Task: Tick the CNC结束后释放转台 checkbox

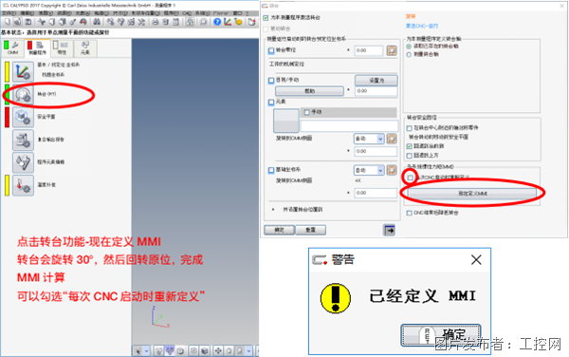Action: pyautogui.click(x=410, y=213)
